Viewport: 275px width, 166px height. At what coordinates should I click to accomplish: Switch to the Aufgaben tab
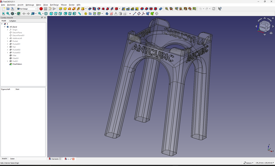[13, 21]
